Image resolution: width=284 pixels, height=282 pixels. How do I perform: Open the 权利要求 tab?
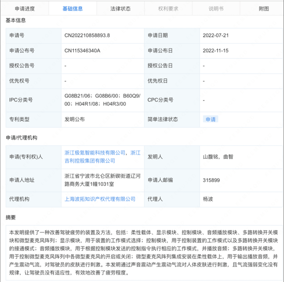[168, 9]
